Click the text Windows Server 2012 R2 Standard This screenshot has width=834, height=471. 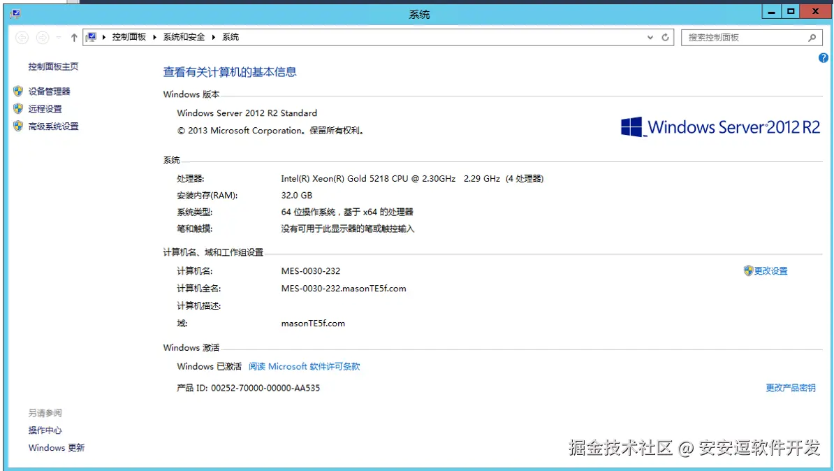pos(247,113)
